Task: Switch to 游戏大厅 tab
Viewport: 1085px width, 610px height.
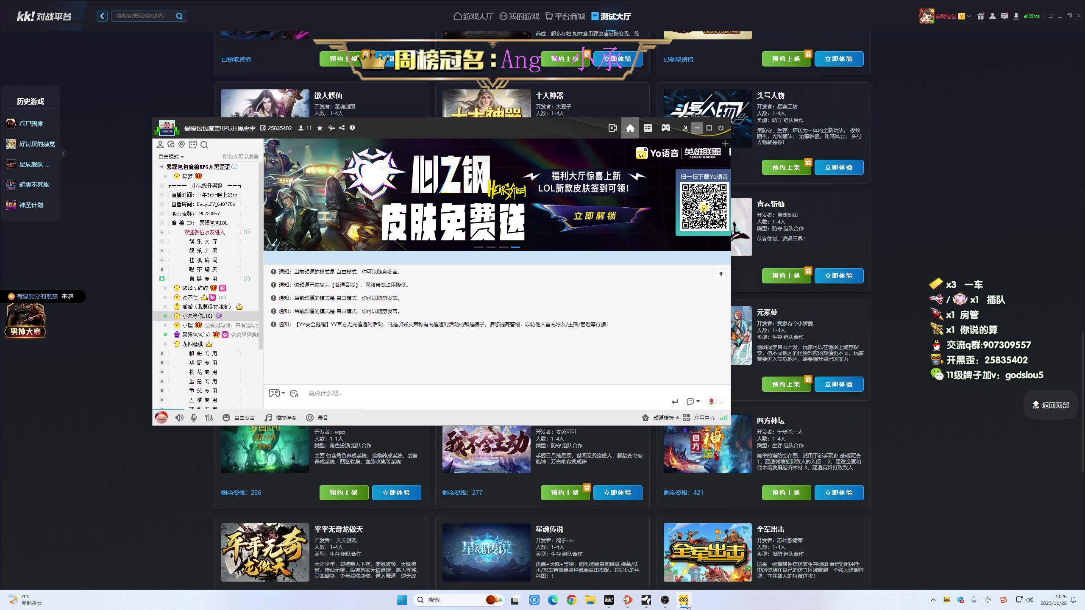Action: tap(473, 16)
